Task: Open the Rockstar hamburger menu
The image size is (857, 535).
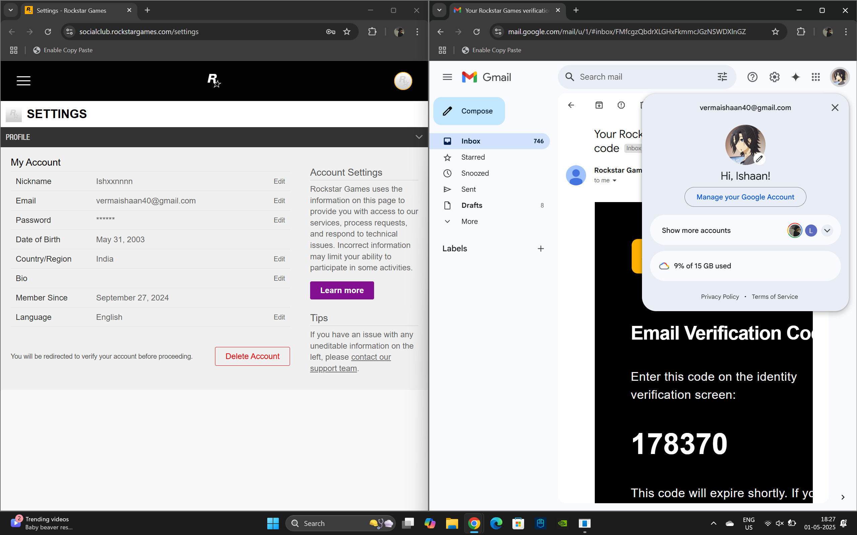Action: pyautogui.click(x=23, y=81)
